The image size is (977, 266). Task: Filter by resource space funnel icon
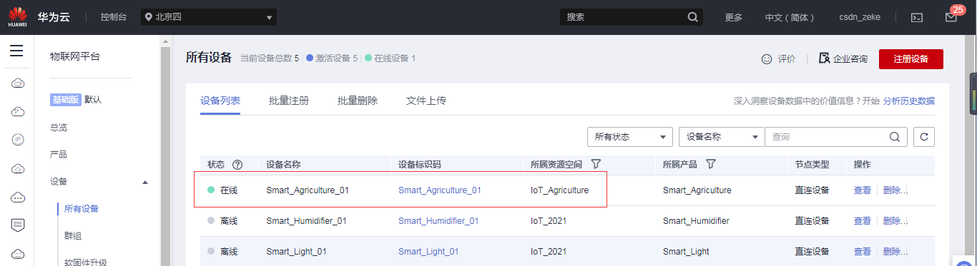[x=596, y=164]
